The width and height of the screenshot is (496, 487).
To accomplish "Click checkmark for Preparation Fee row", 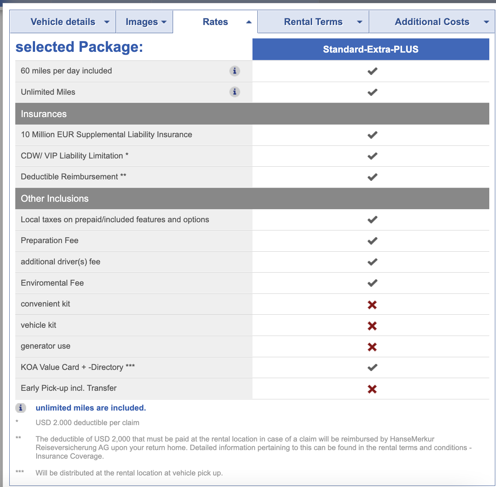I will coord(372,241).
